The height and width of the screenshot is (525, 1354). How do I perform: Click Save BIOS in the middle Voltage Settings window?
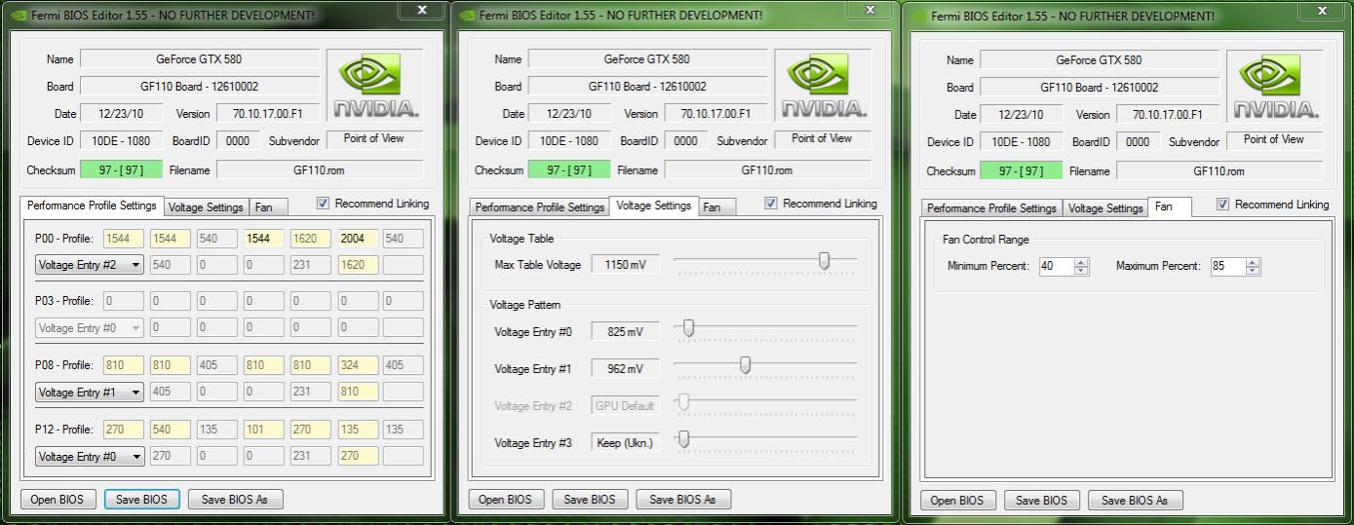point(590,500)
